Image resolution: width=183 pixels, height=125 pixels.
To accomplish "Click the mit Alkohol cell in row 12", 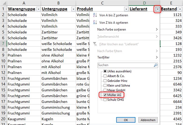I will tap(58, 73).
